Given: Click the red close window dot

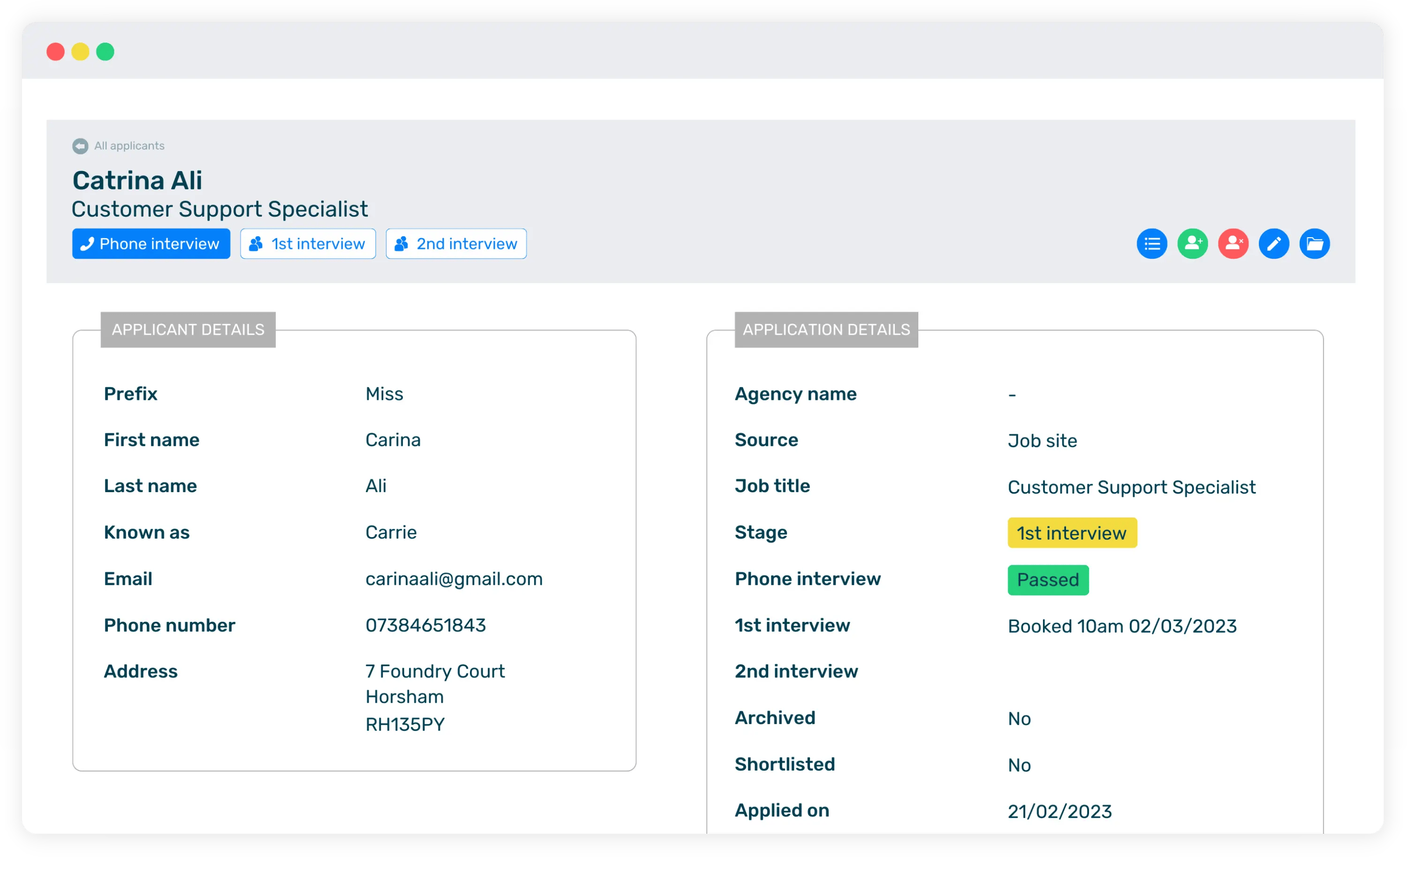Looking at the screenshot, I should point(55,52).
